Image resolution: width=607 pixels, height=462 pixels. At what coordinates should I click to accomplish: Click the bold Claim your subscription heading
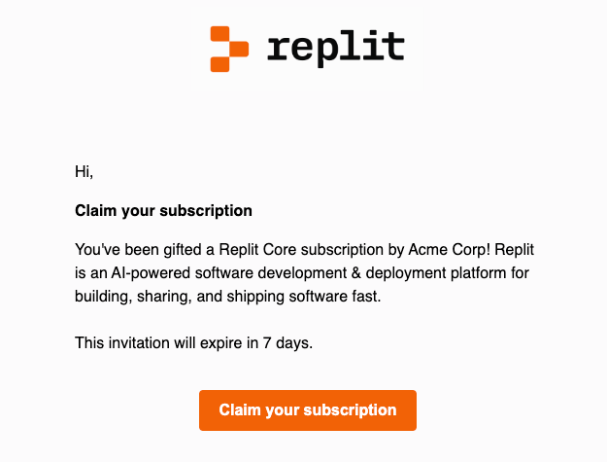tap(163, 211)
